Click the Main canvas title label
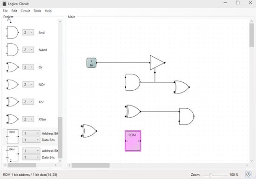 pos(72,17)
